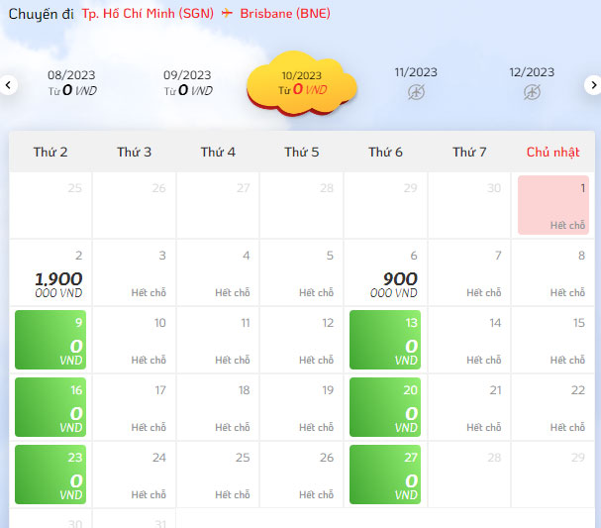Click greyed September 29 cell in first row
601x528 pixels.
click(x=385, y=205)
